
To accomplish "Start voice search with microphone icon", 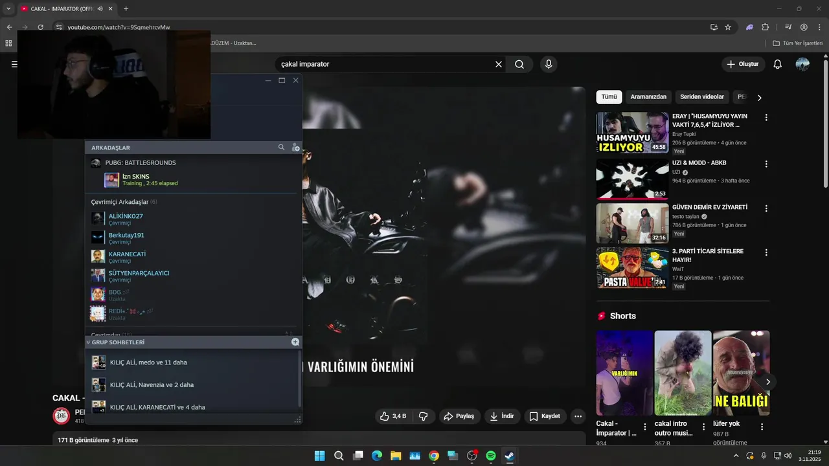I will (549, 64).
